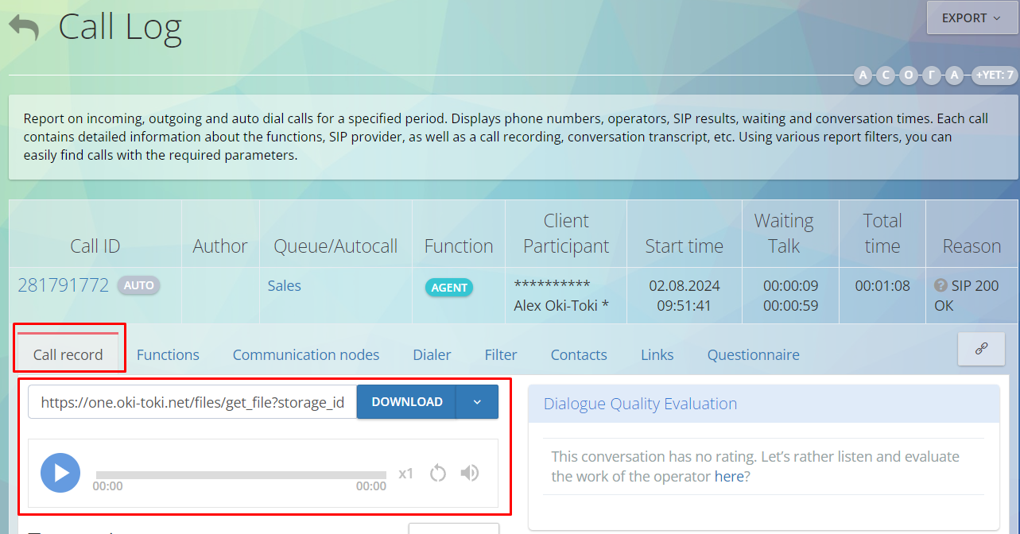Click the "+YET: 7" badge

click(995, 75)
